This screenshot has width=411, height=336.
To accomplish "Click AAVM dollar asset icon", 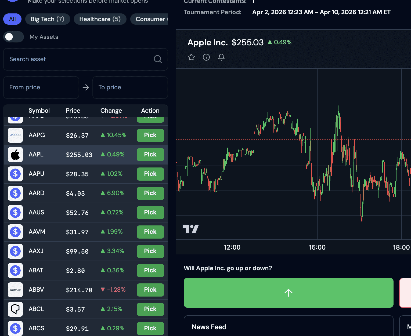I will [x=15, y=232].
